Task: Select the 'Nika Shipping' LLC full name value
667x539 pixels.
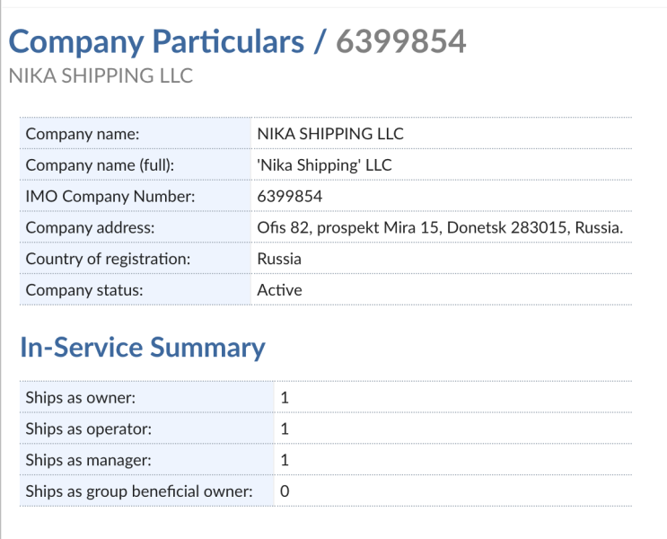Action: click(324, 165)
